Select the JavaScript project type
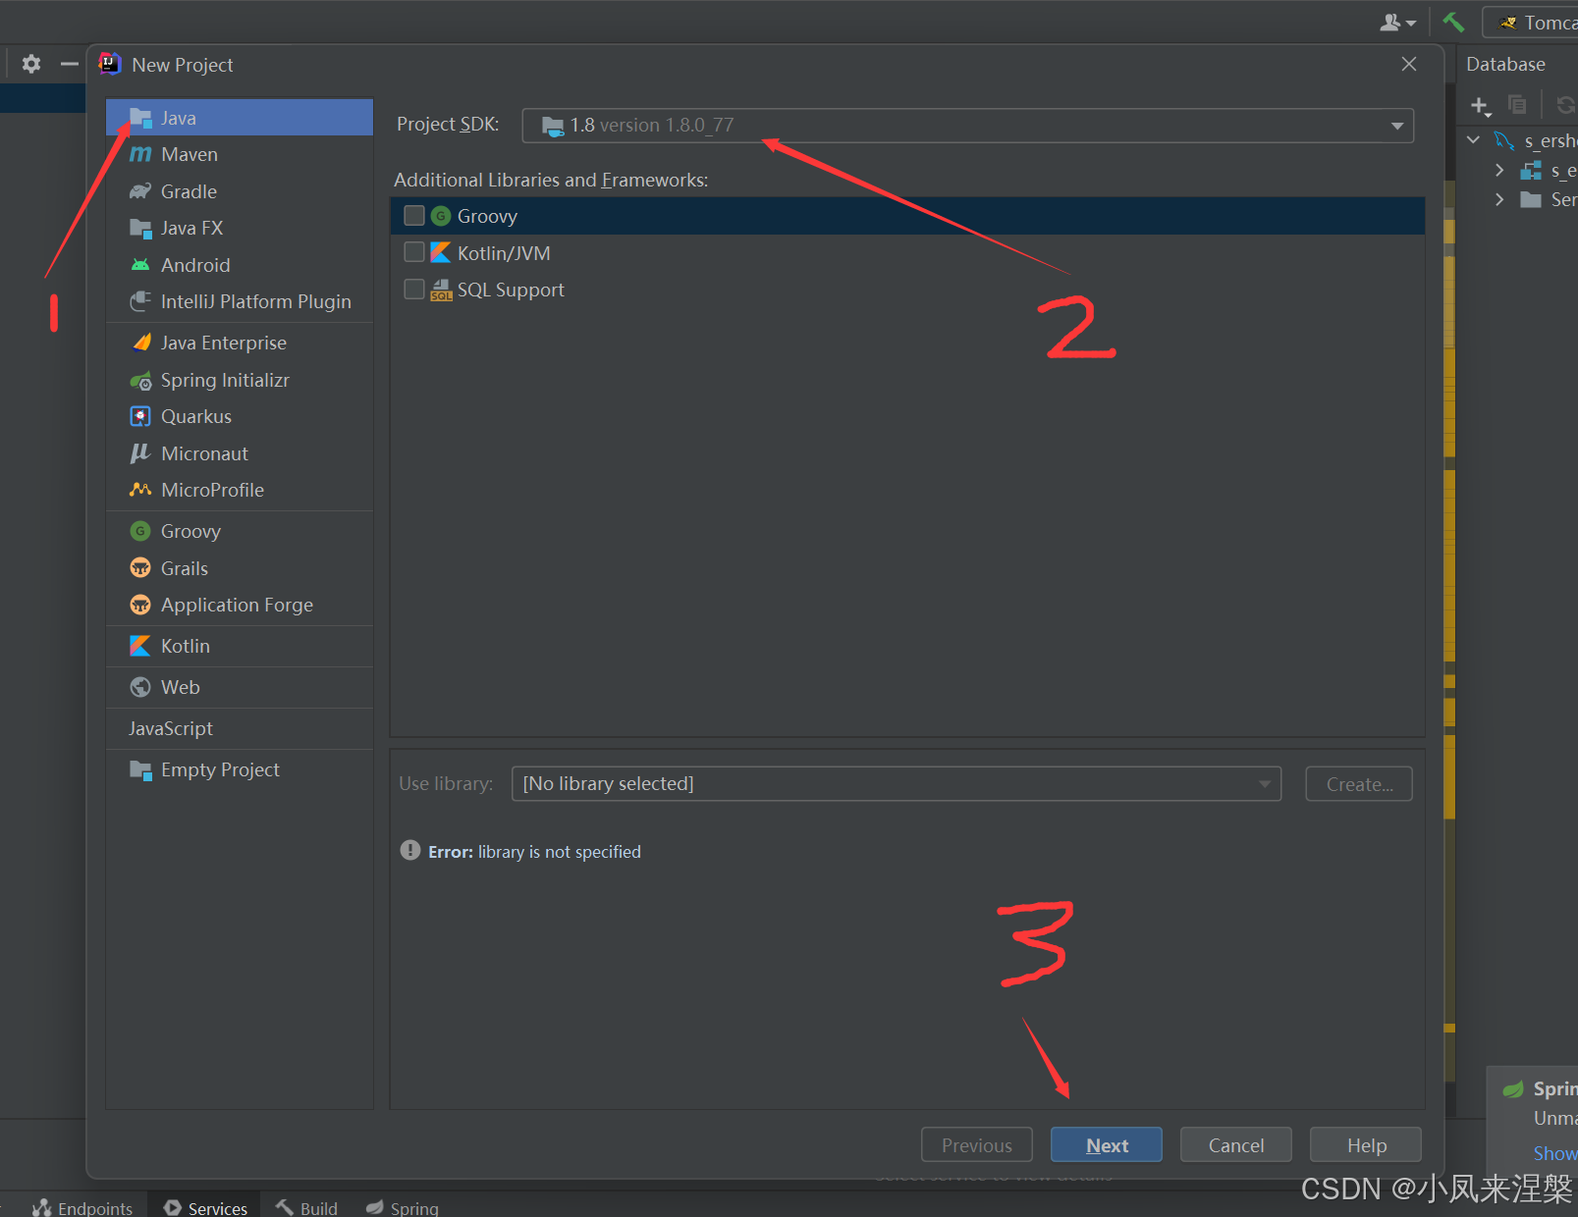This screenshot has width=1578, height=1217. (239, 728)
